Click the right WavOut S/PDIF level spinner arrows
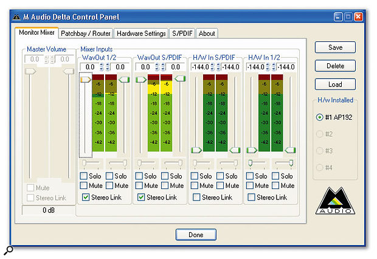This screenshot has width=377, height=259. tap(163, 67)
